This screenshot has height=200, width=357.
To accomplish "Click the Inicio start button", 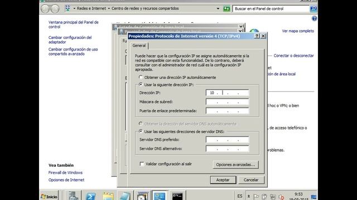I will pyautogui.click(x=49, y=196).
